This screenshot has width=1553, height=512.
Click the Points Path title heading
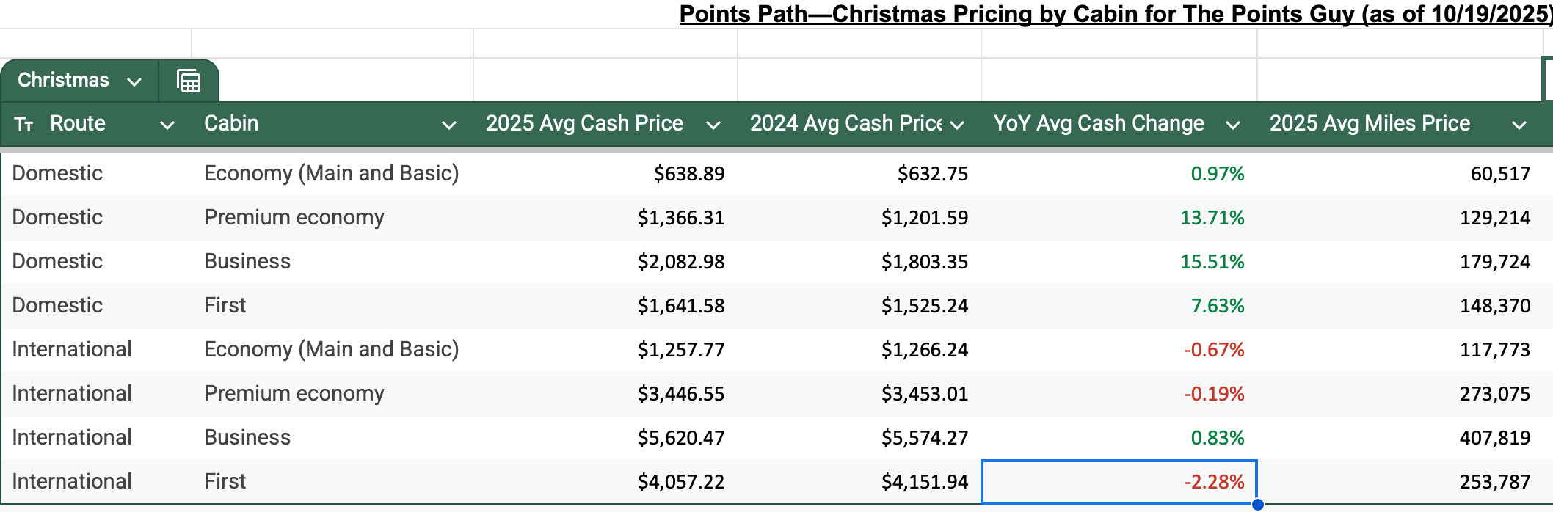click(1114, 14)
